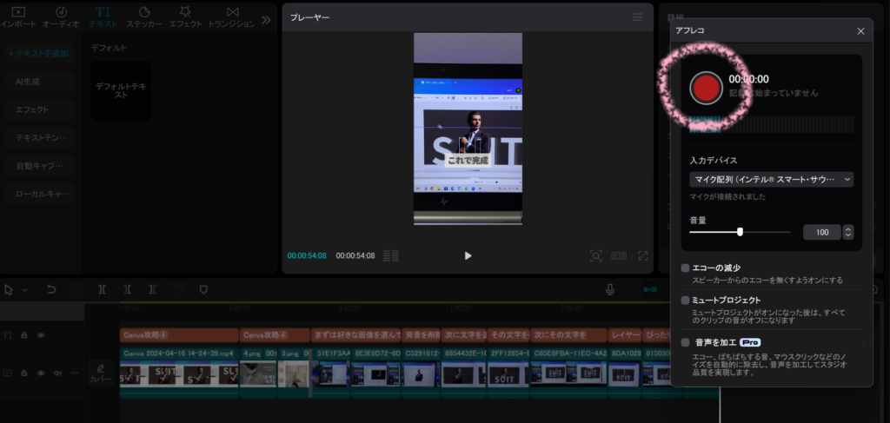Screen dimensions: 890x423
Task: Select video clip 2FF12654
Action: coord(508,373)
